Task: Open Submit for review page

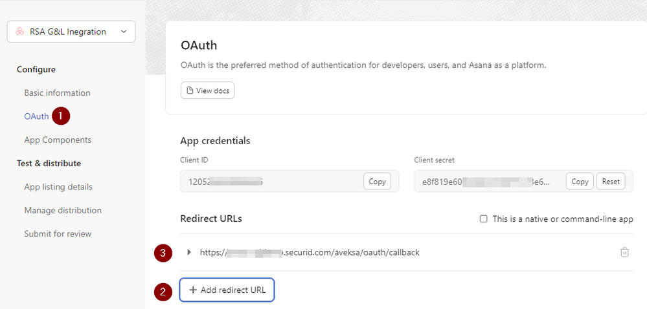Action: click(x=58, y=233)
